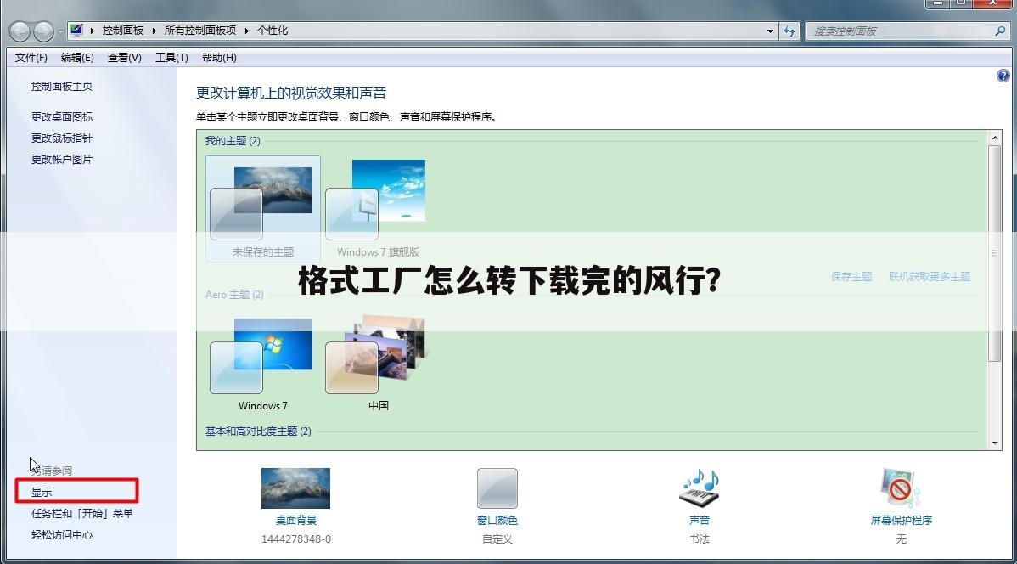
Task: Click the 屏幕保护程序 text link
Action: [901, 520]
